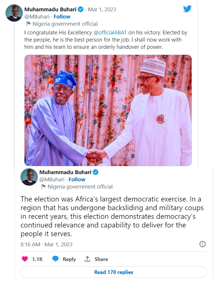The height and width of the screenshot is (289, 215).
Task: Click verified badge in the first tweet header
Action: (81, 10)
